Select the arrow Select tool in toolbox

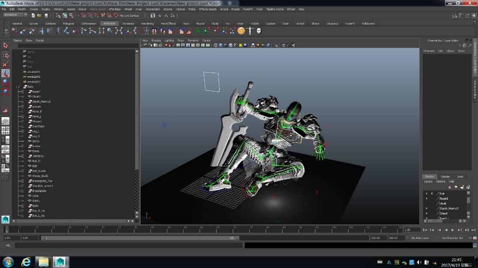(x=6, y=45)
